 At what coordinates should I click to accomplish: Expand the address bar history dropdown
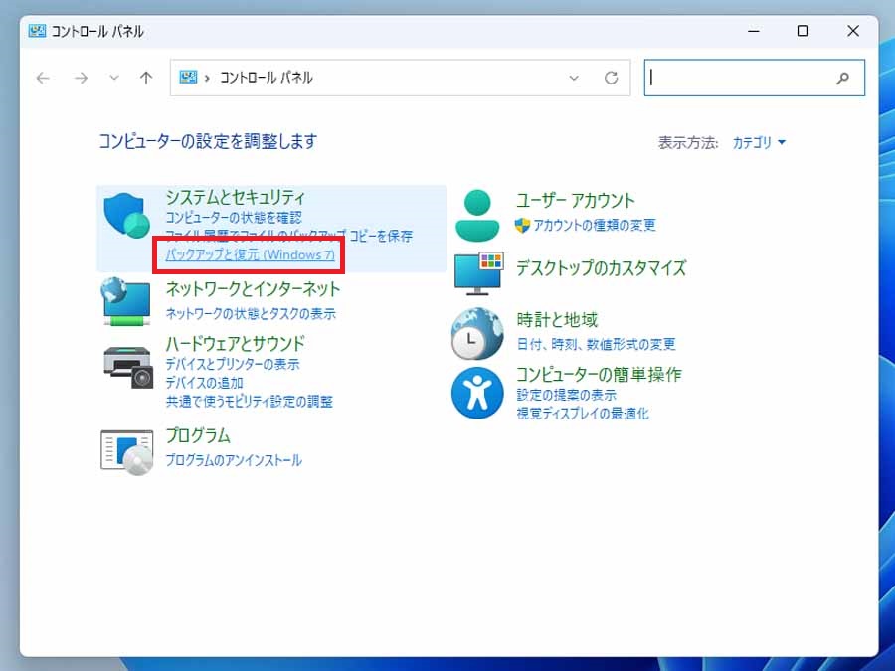[x=574, y=78]
